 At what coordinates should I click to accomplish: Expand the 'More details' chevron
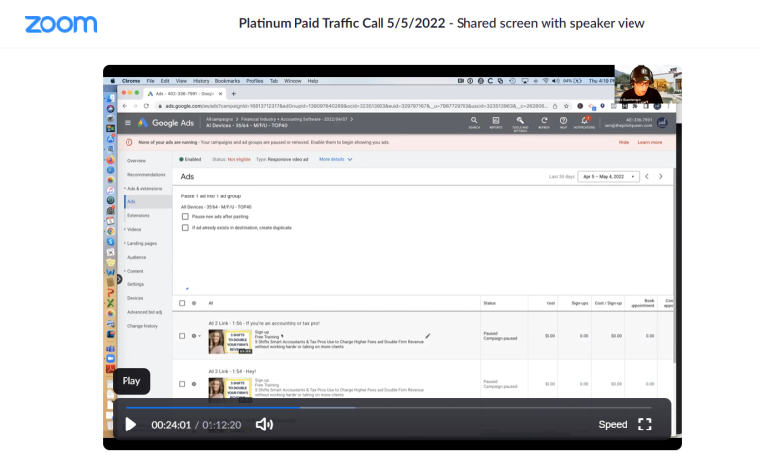coord(350,159)
